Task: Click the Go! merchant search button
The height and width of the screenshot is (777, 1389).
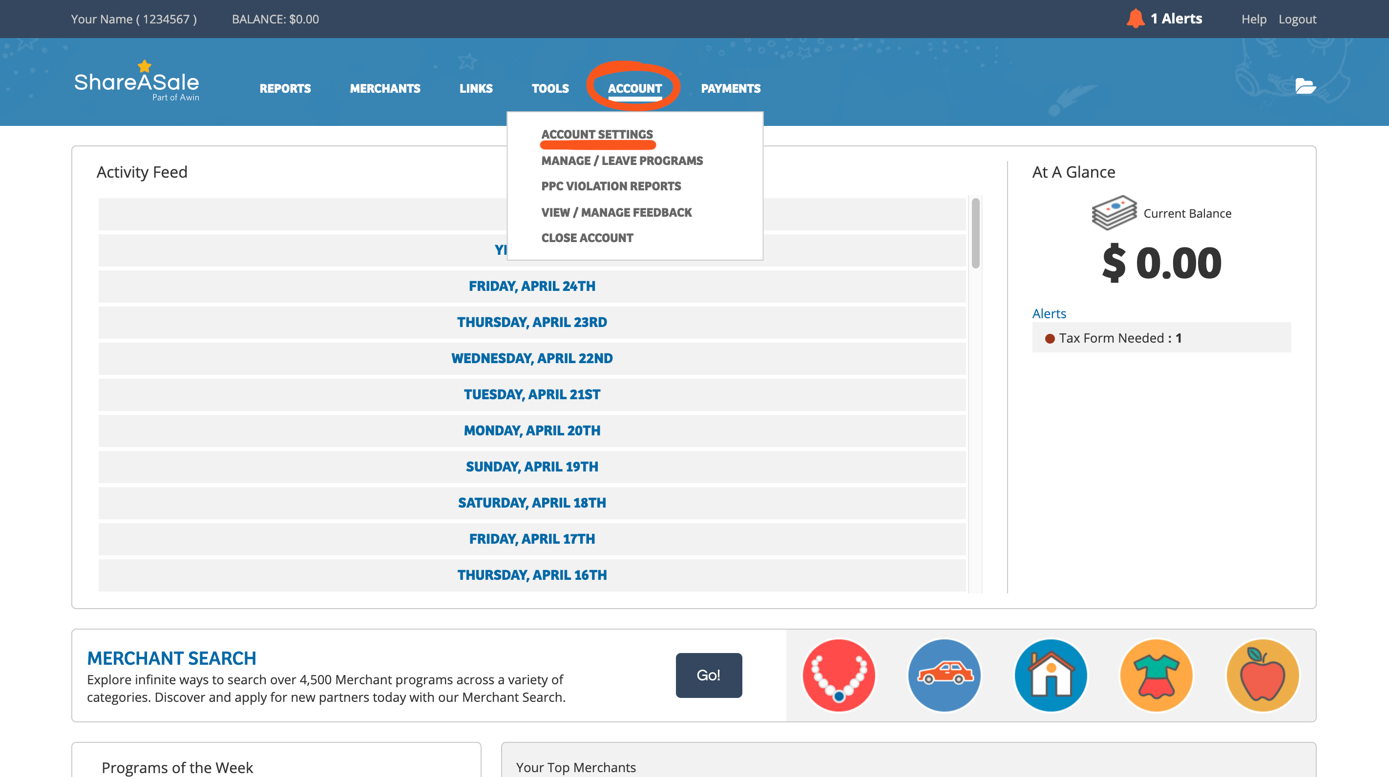Action: [709, 675]
